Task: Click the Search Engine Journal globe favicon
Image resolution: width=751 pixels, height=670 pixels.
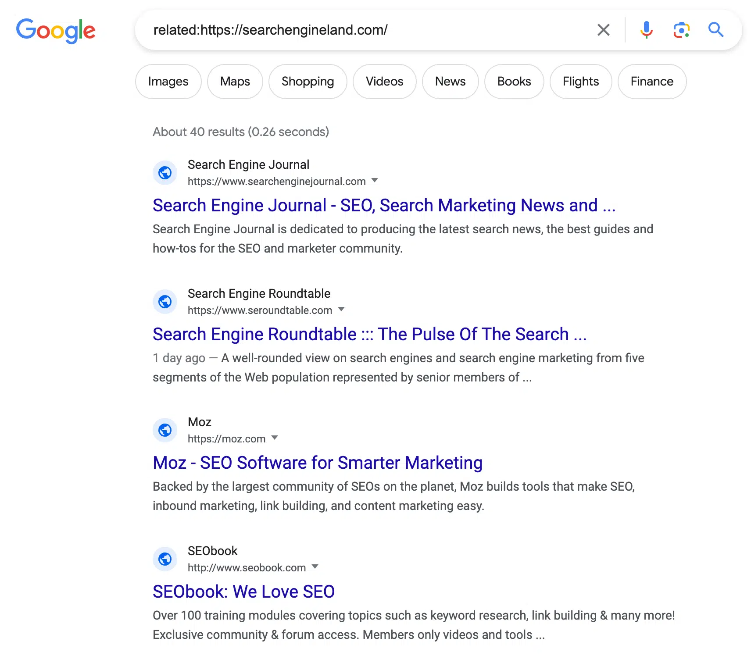Action: coord(165,173)
